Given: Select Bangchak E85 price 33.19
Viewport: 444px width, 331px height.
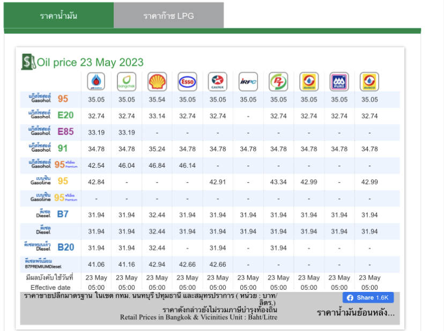Looking at the screenshot, I should click(127, 132).
